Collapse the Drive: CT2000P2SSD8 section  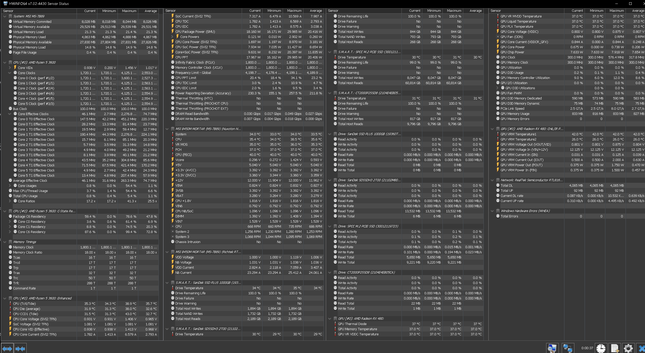tap(330, 273)
